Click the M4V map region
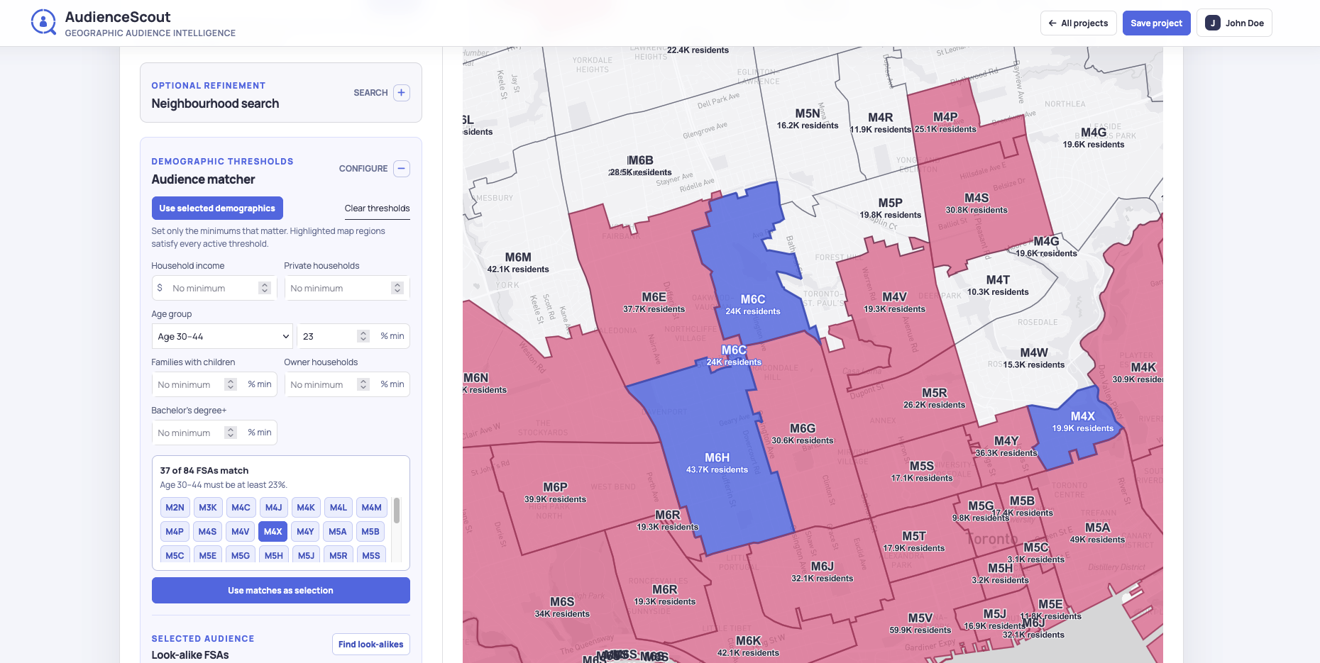This screenshot has width=1320, height=663. (x=894, y=303)
